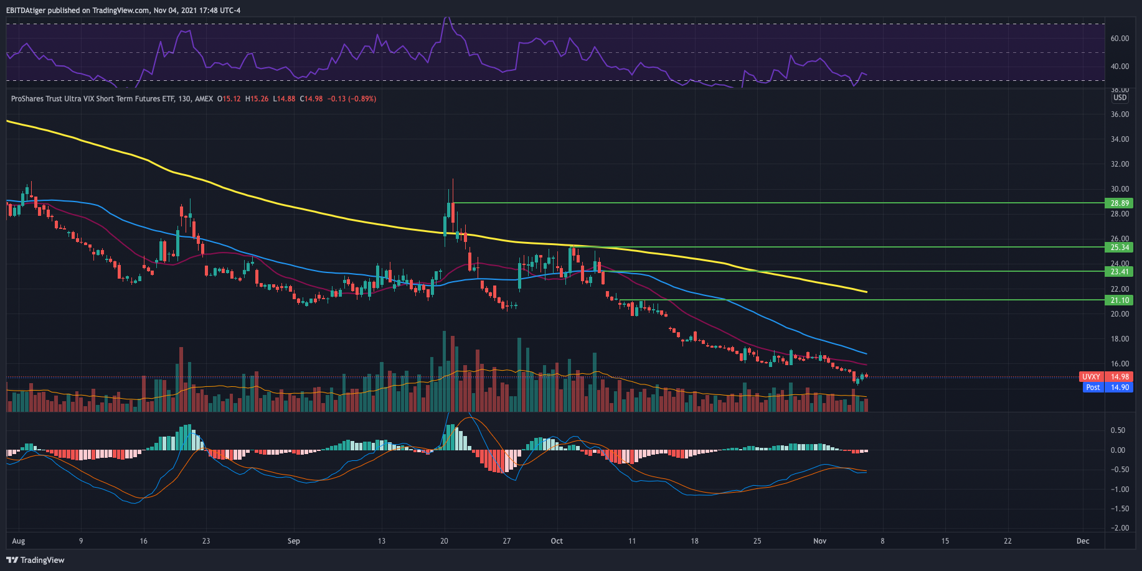Click the red UVXY ticker label
Viewport: 1142px width, 571px height.
coord(1091,377)
